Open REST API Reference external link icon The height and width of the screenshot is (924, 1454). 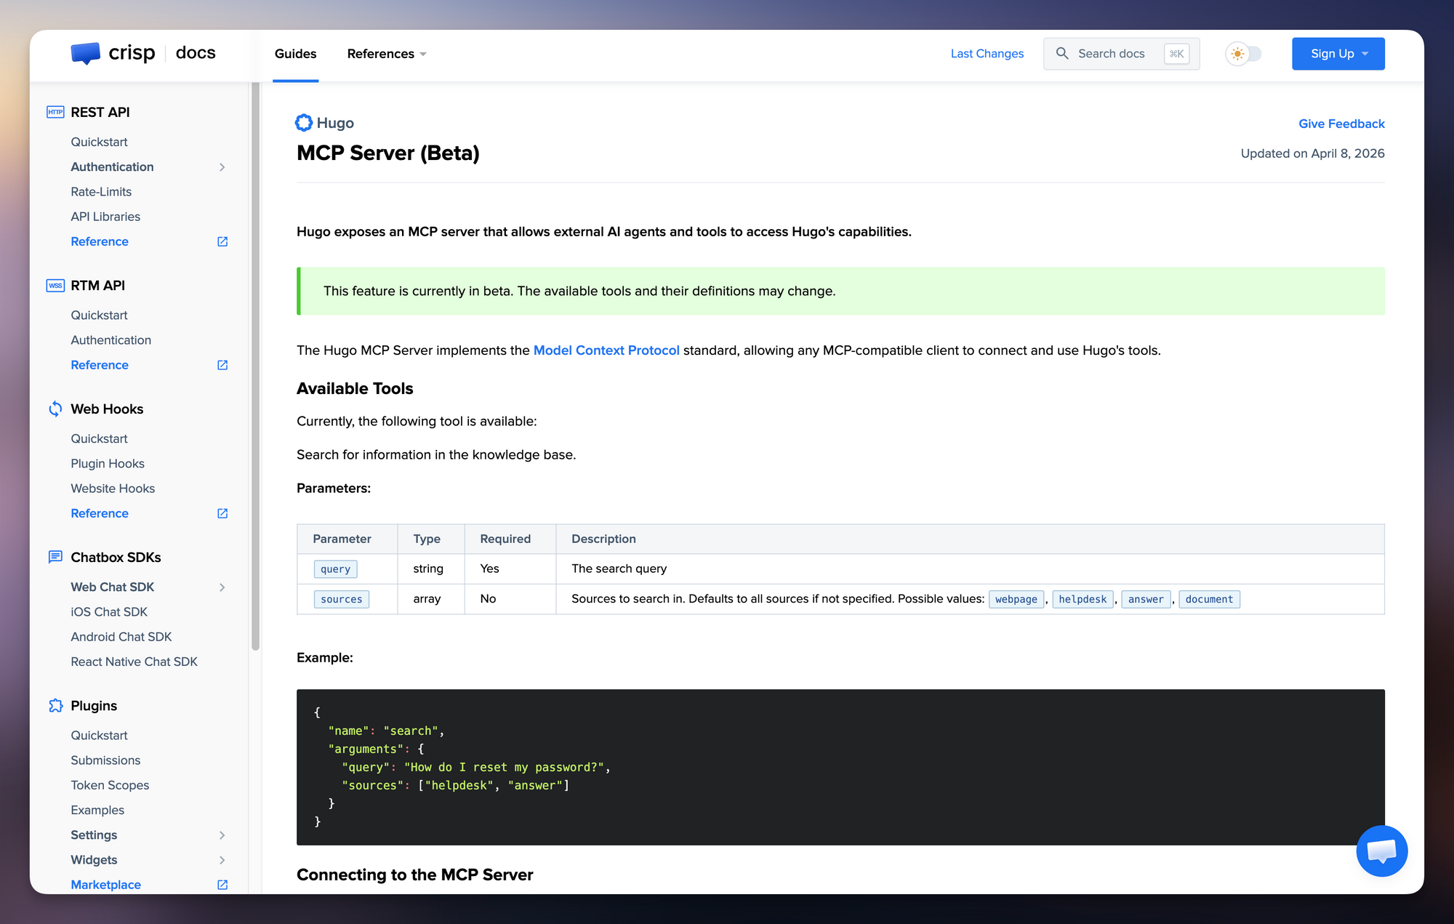(222, 241)
